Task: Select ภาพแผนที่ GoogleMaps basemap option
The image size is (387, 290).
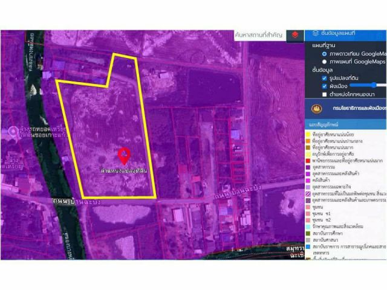Action: click(x=324, y=62)
